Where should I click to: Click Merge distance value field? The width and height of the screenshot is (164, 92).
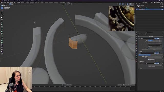[x=155, y=48]
